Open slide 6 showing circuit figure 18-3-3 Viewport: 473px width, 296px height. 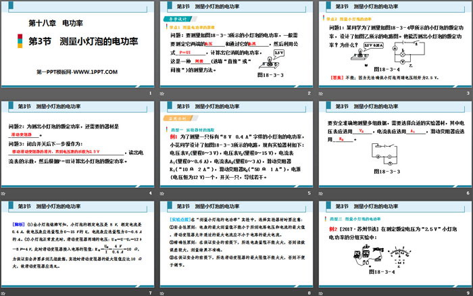pyautogui.click(x=395, y=144)
